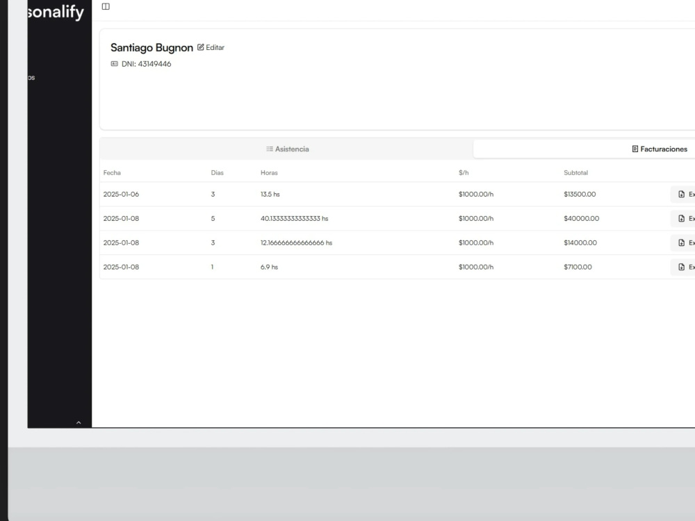The width and height of the screenshot is (695, 521).
Task: Click the pencil icon beside Editar
Action: tap(200, 47)
